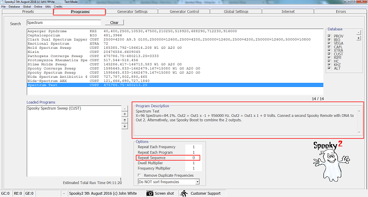
Task: Toggle the RIFE database checkbox
Action: coord(329,58)
